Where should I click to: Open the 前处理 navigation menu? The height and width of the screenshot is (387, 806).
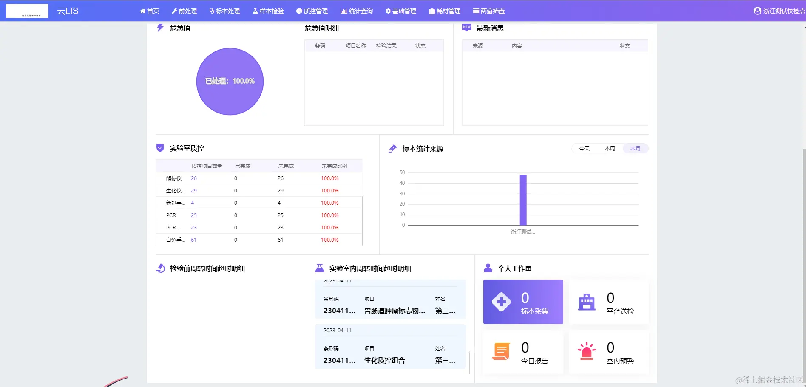pyautogui.click(x=184, y=11)
